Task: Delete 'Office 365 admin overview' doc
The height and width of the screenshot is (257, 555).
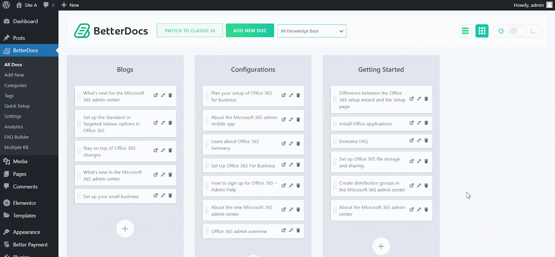Action: [x=298, y=230]
